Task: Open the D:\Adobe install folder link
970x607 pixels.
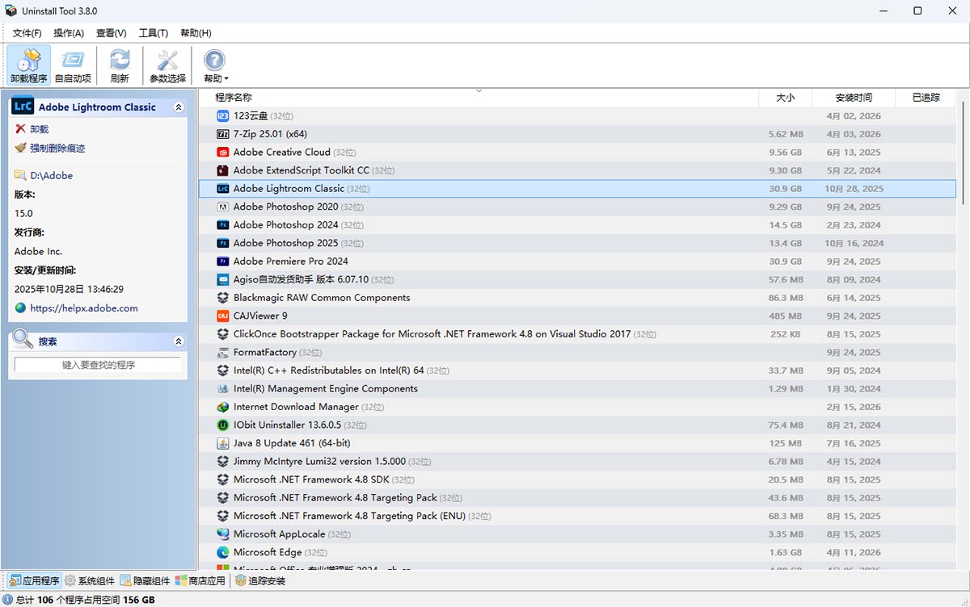Action: [x=52, y=175]
